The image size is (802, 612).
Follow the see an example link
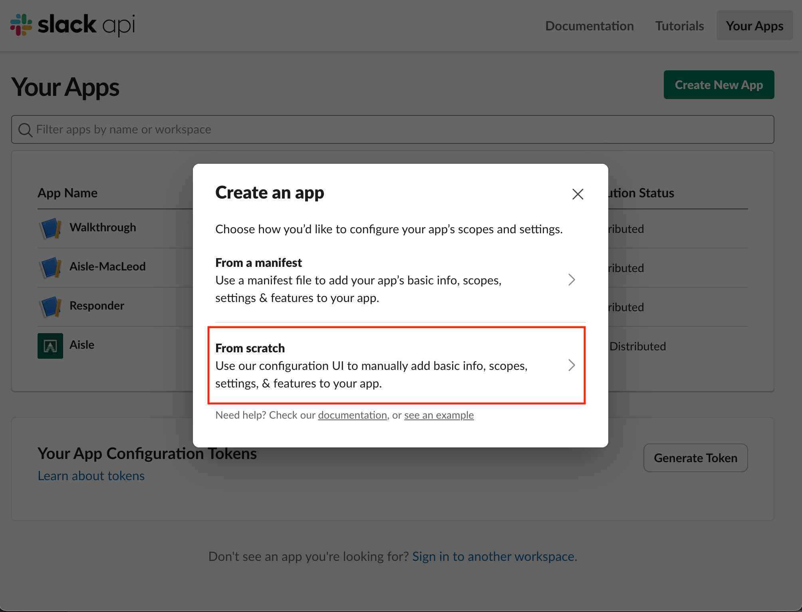pyautogui.click(x=439, y=415)
